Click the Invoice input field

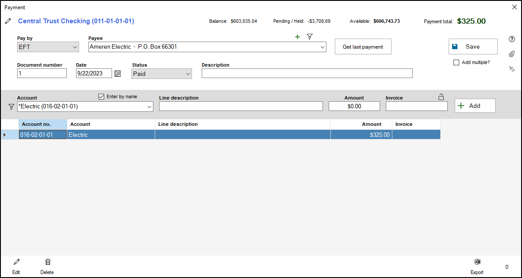417,106
